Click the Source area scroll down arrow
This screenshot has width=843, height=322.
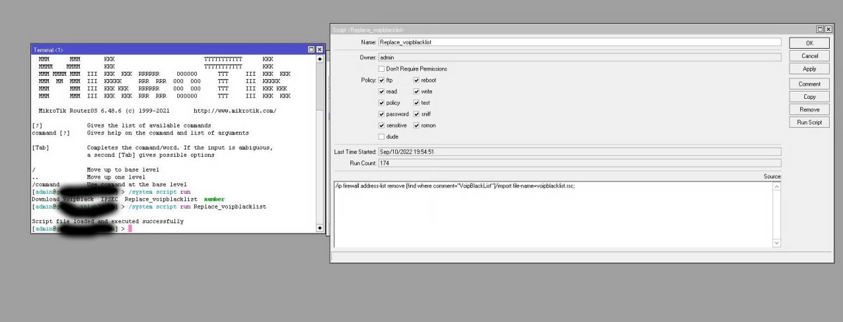coord(778,243)
